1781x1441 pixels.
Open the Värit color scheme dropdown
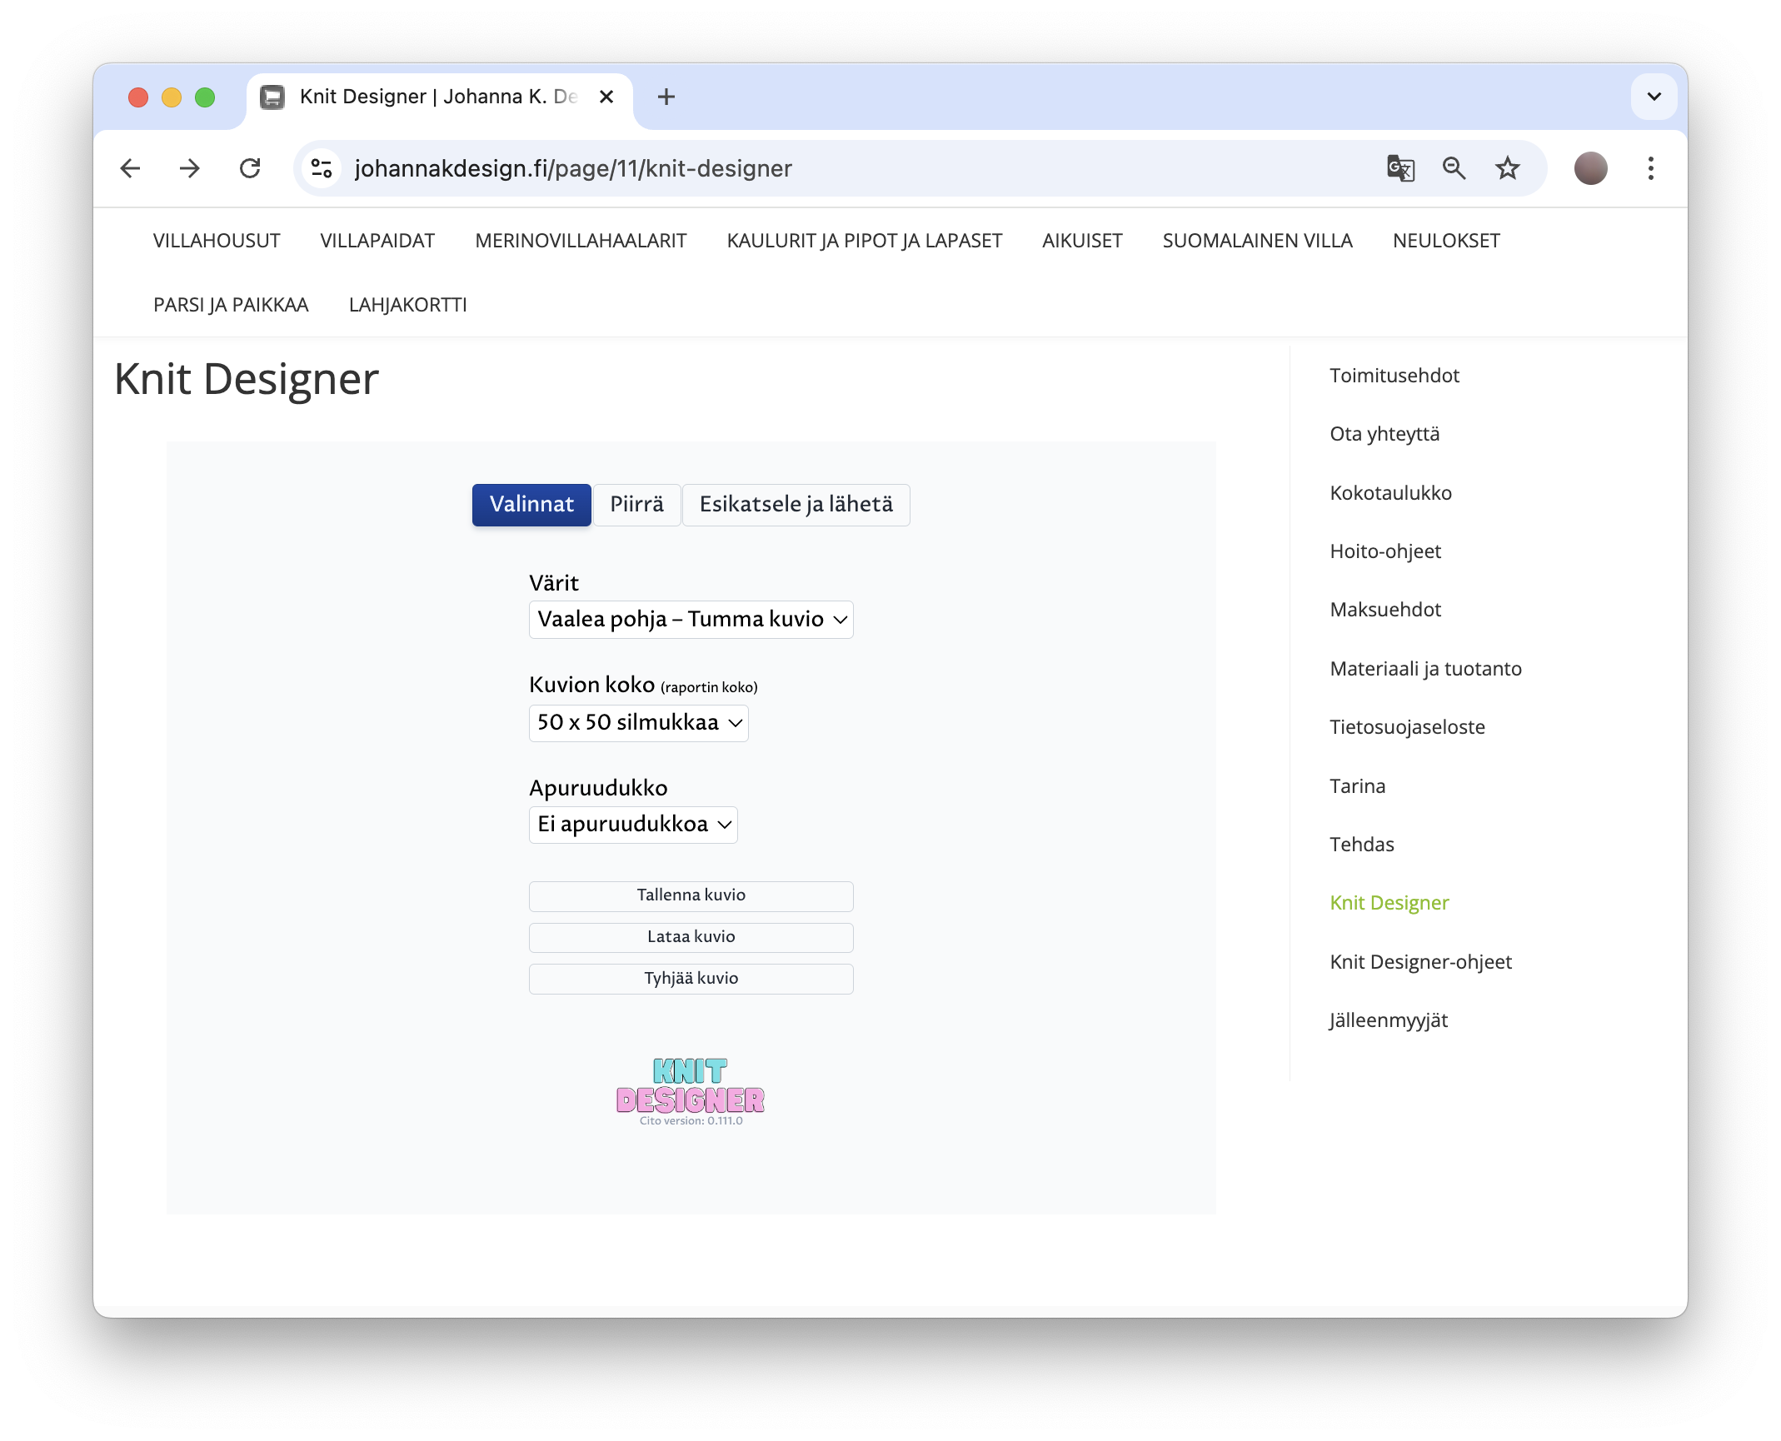click(x=691, y=620)
